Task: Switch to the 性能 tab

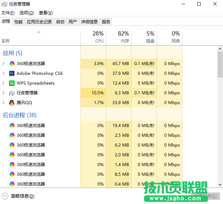Action: [18, 22]
